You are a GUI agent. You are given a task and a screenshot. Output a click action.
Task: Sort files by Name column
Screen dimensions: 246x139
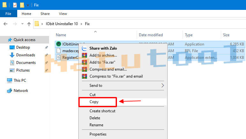(x=61, y=35)
